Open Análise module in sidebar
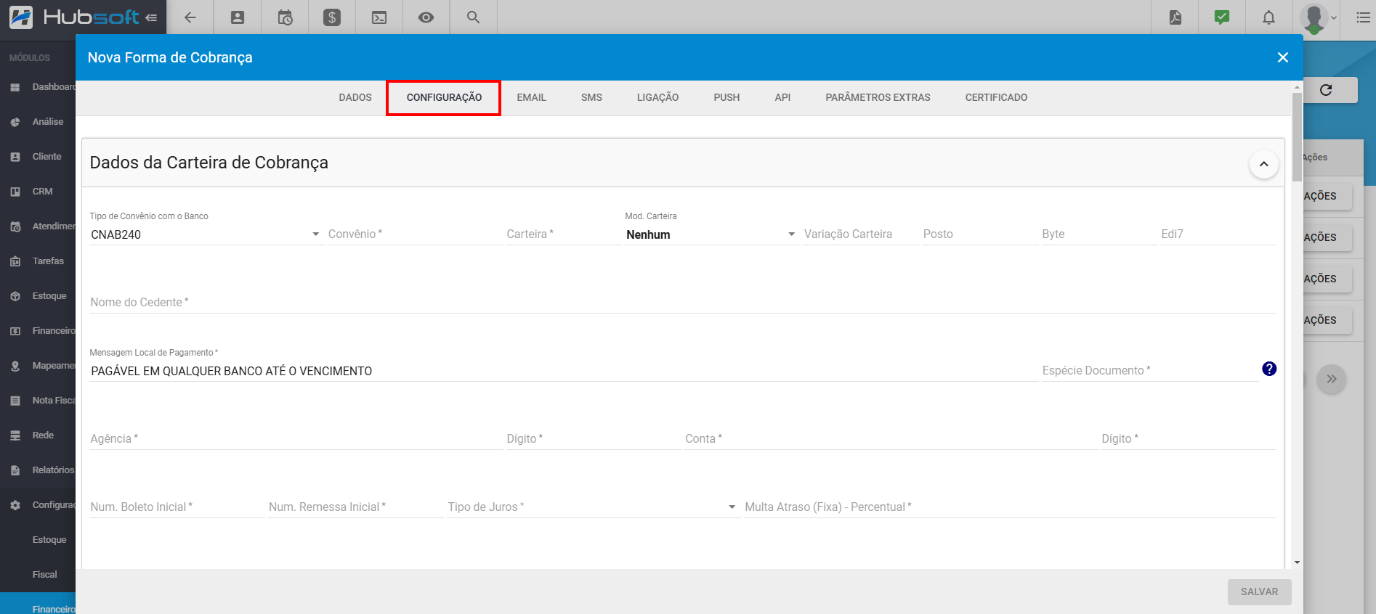 click(38, 122)
